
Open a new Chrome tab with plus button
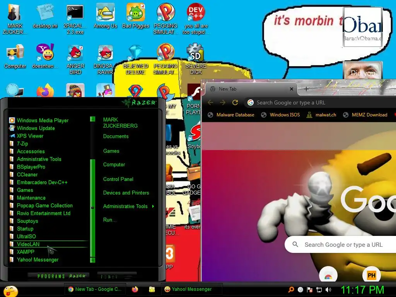(306, 89)
